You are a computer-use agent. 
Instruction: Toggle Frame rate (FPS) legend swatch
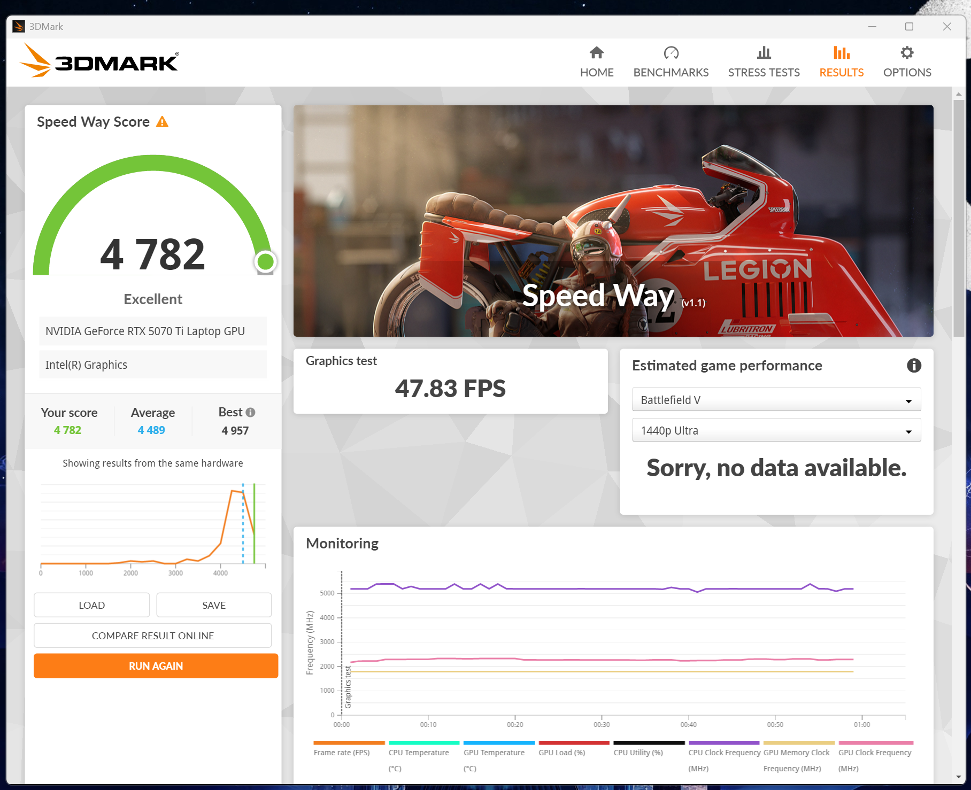349,742
